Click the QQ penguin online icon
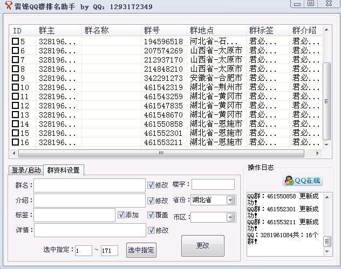Image resolution: width=341 pixels, height=269 pixels. (289, 181)
